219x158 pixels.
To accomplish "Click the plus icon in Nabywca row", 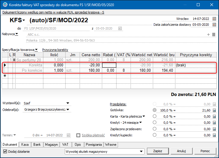I will tap(208, 35).
